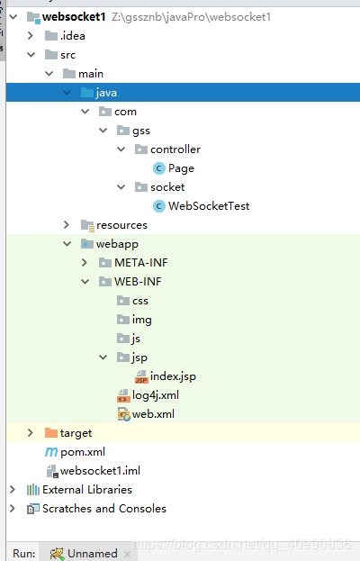Close the Unnamed run tab
This screenshot has width=360, height=561.
coord(127,554)
